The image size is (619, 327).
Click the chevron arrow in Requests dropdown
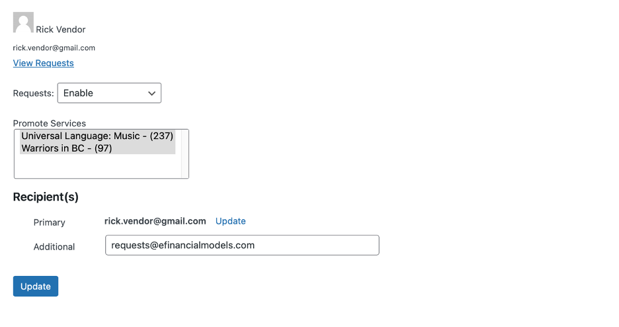point(151,93)
